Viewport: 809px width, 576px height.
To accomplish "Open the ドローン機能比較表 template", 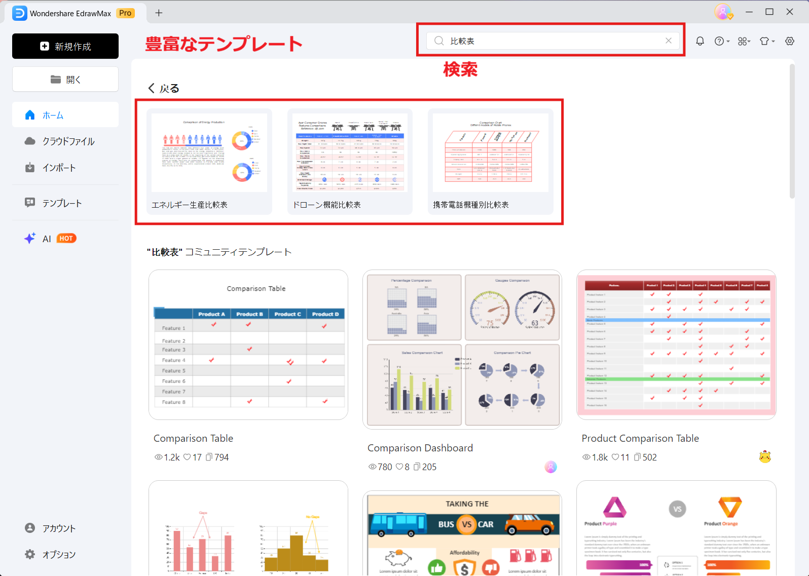I will 350,162.
